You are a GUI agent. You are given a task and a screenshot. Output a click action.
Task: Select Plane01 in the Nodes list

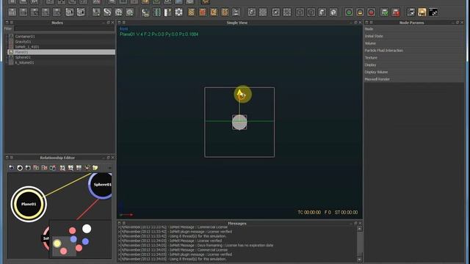click(61, 52)
